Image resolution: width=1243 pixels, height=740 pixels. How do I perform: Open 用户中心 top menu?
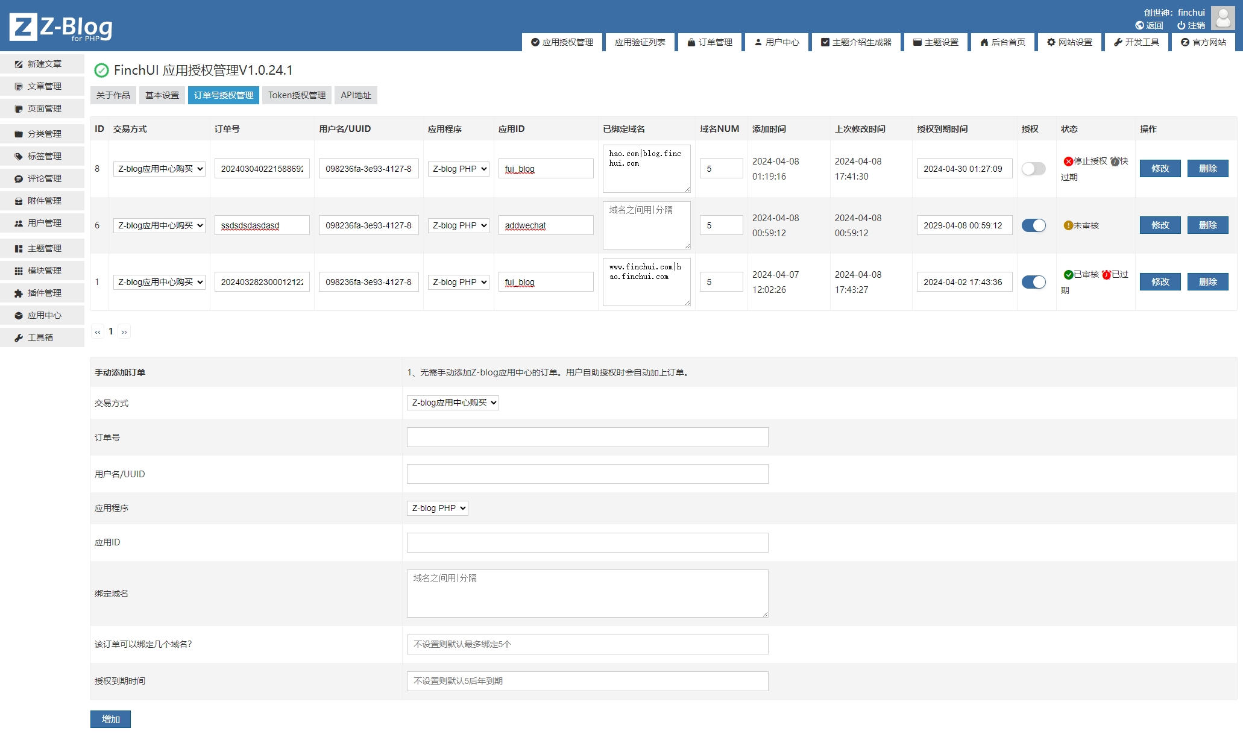click(777, 42)
